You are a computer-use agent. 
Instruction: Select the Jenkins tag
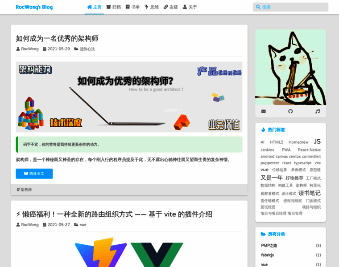click(x=267, y=150)
